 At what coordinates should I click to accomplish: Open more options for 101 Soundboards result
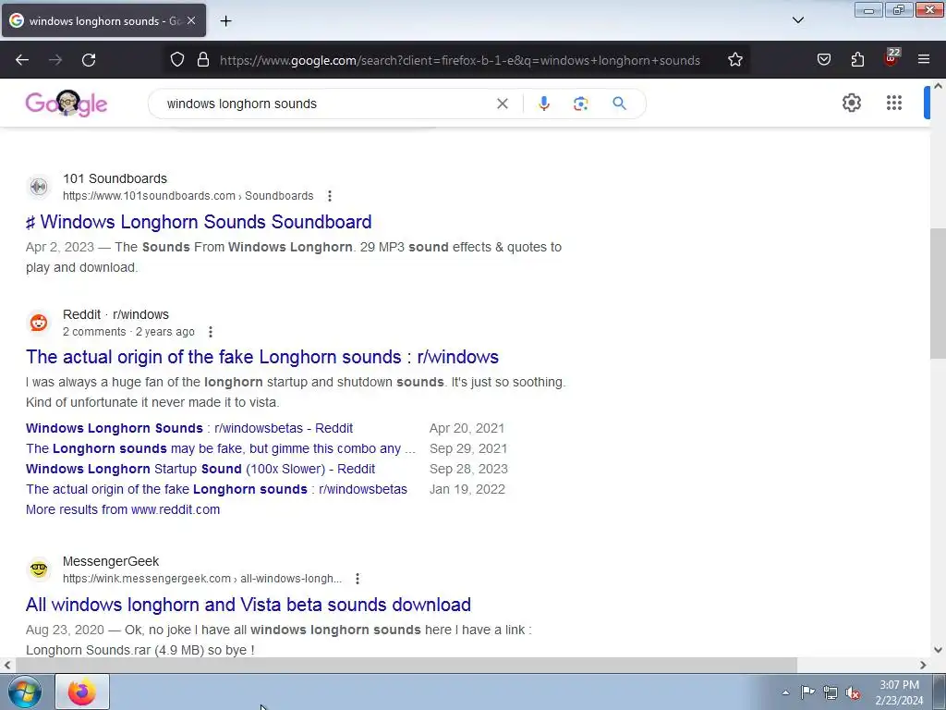[330, 196]
